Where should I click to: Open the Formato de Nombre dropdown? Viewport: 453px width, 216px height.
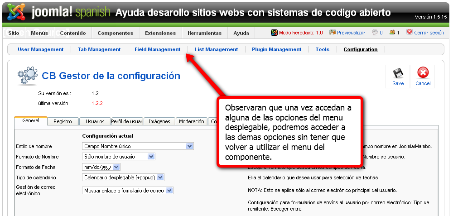(x=119, y=157)
